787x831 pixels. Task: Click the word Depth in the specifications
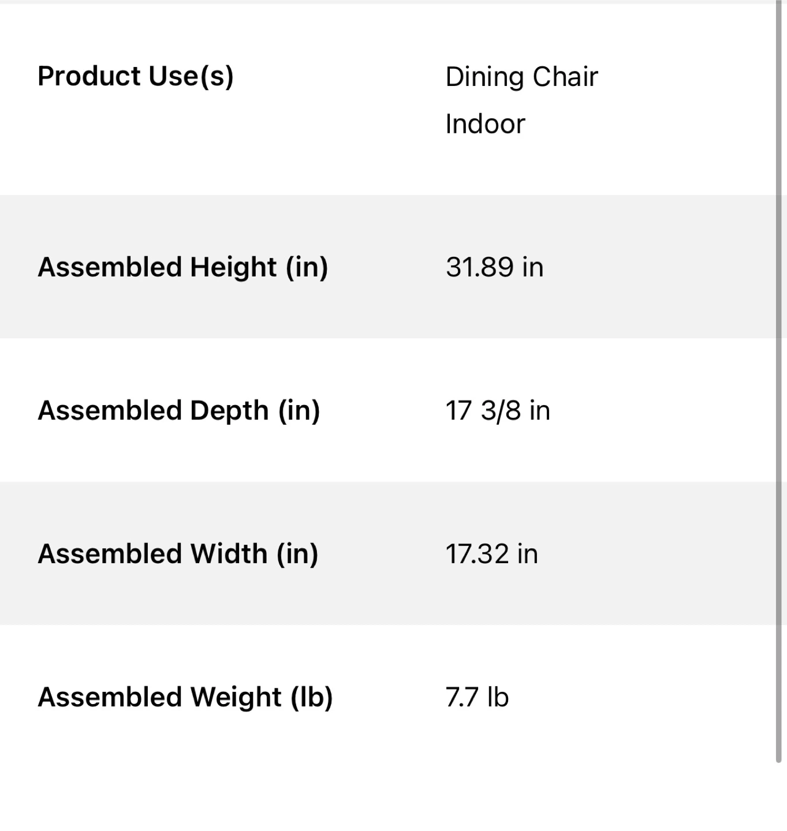(229, 410)
